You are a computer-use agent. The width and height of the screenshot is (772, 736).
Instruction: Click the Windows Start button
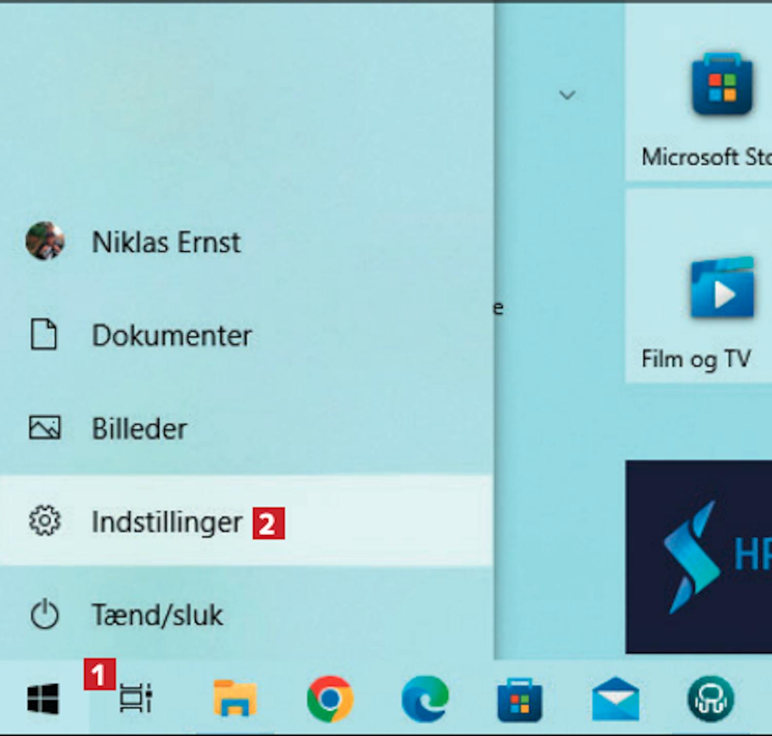click(x=43, y=699)
